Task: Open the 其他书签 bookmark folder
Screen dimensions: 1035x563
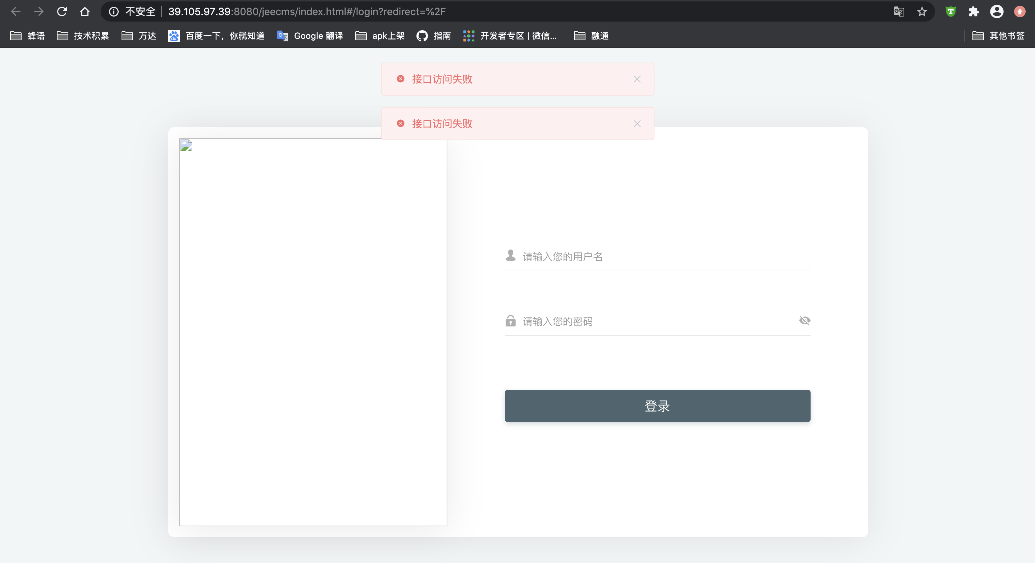Action: point(998,36)
